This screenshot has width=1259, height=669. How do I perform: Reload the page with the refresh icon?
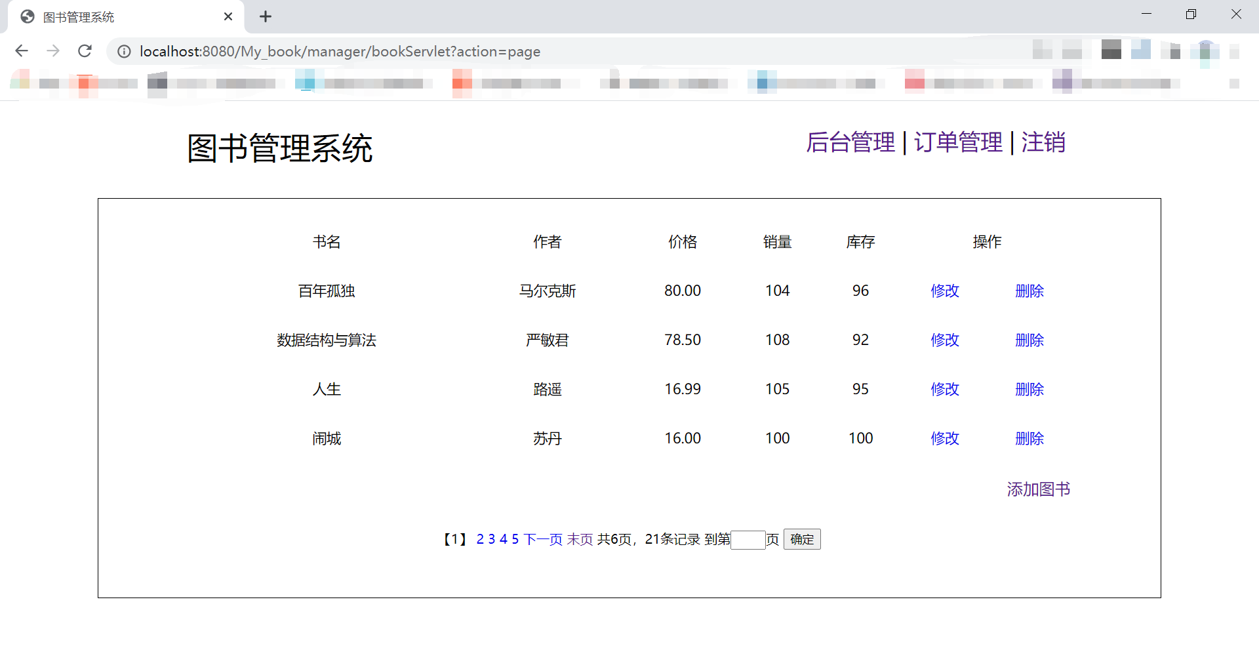click(85, 51)
